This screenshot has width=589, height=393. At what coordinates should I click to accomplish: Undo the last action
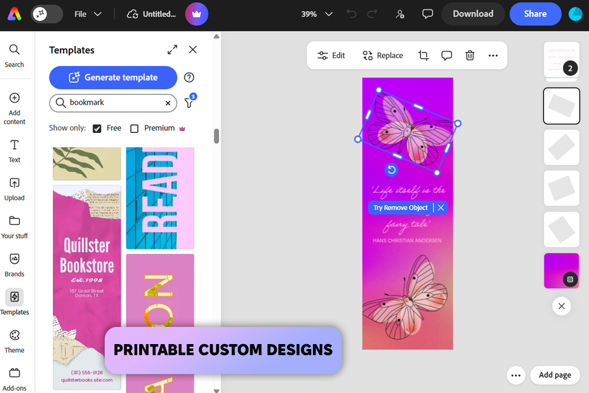[351, 14]
